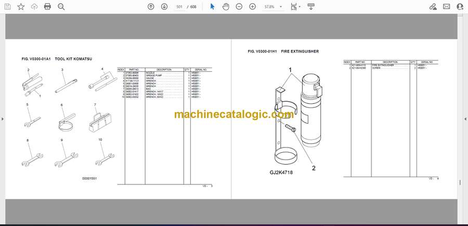Send the file by email
468x226 pixels.
447,7
